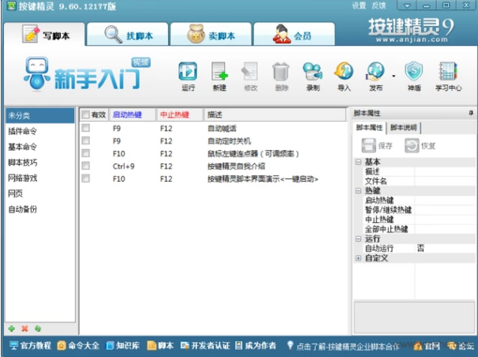
Task: Delete category with red X icon
Action: (24, 329)
